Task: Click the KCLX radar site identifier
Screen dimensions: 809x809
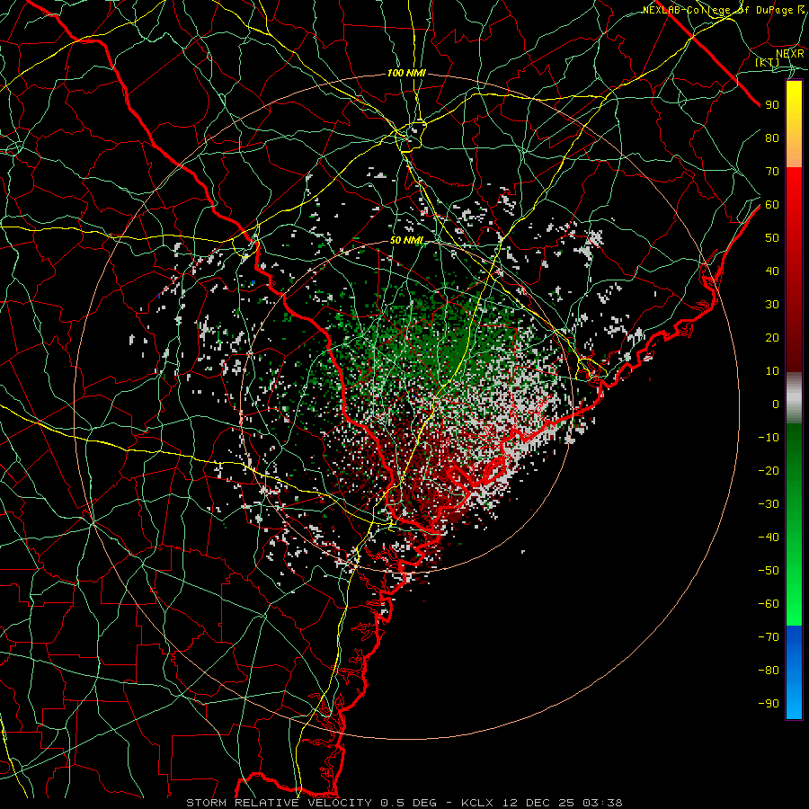Action: click(x=477, y=803)
